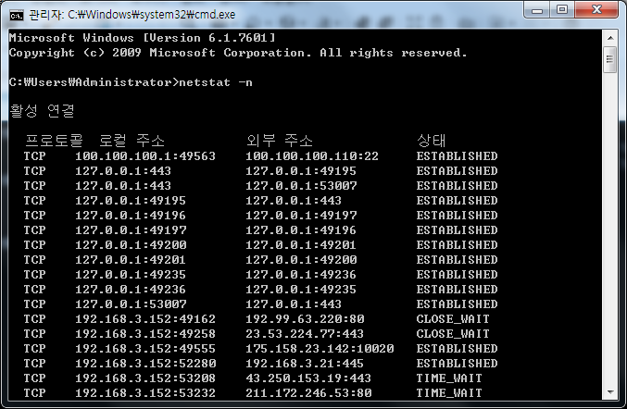Viewport: 627px width, 409px height.
Task: Click TIME_WAIT state for 43.250.153.19:443
Action: point(449,378)
